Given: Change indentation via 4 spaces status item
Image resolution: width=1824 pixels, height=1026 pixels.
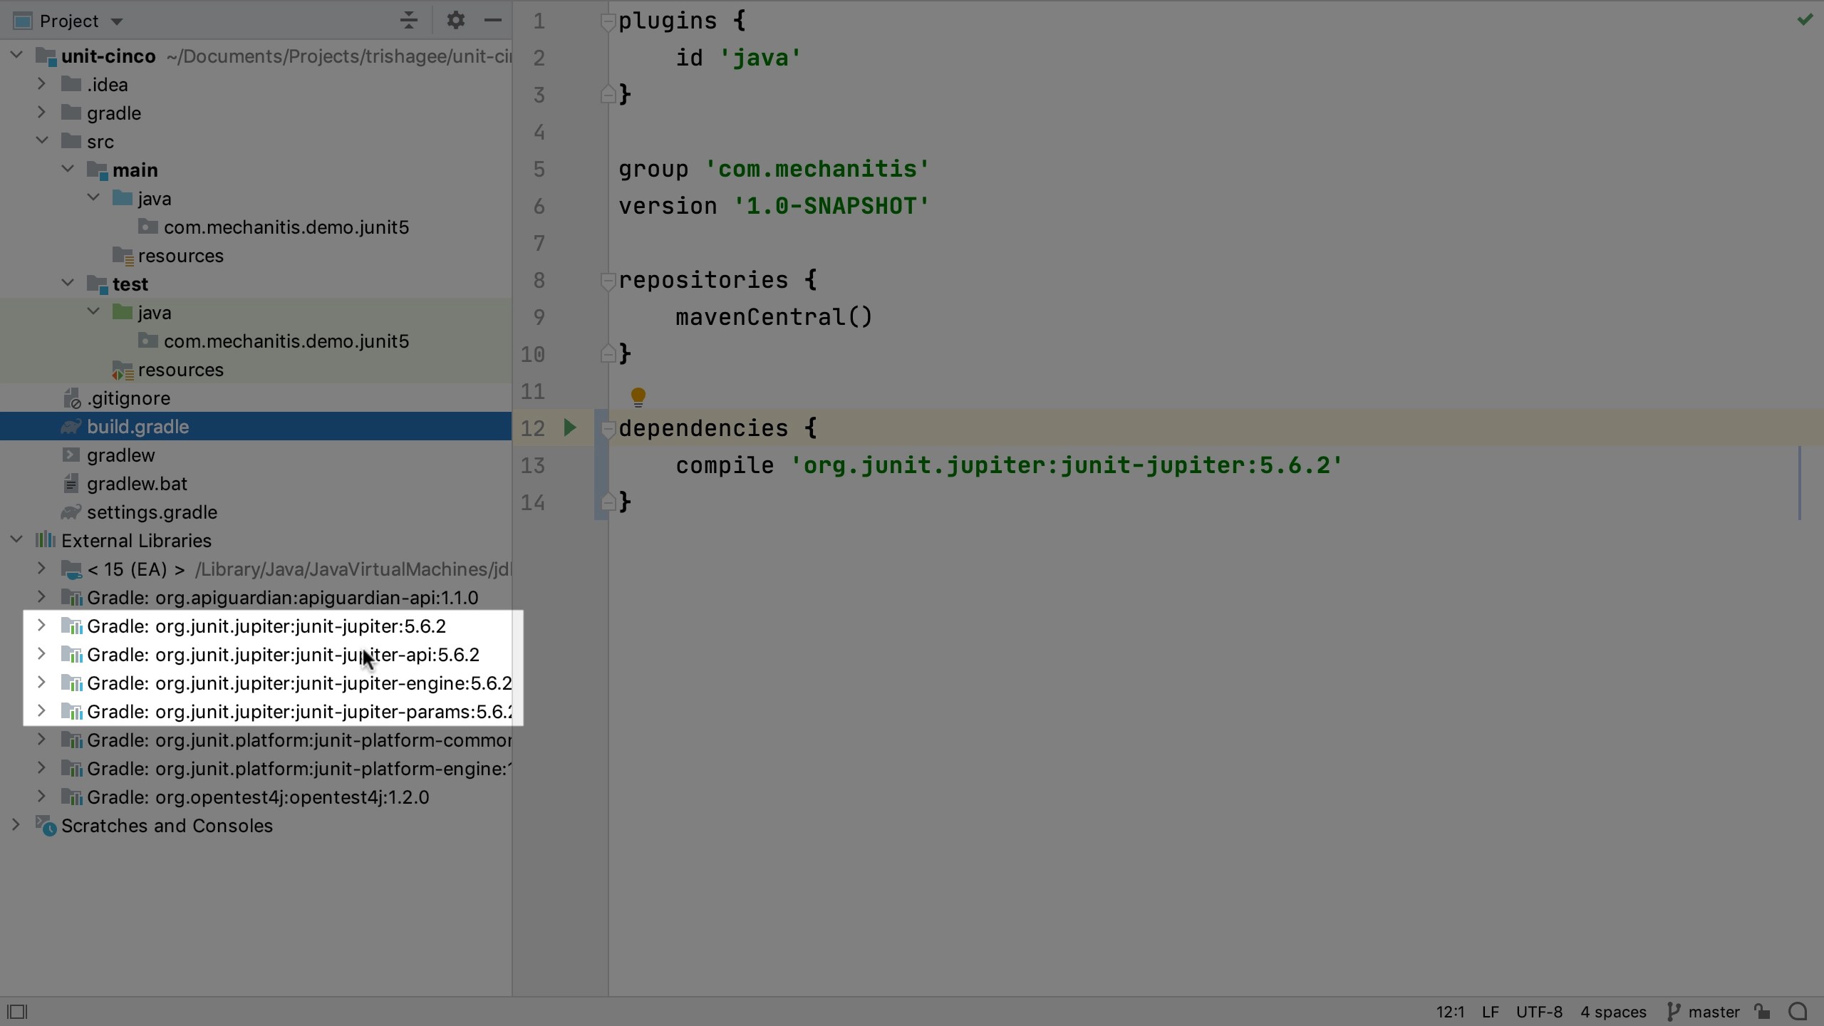Looking at the screenshot, I should click(1612, 1011).
